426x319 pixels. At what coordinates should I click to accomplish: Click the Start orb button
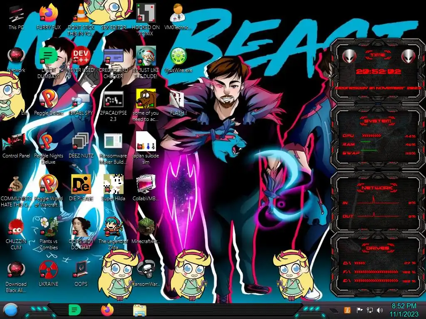(10, 310)
